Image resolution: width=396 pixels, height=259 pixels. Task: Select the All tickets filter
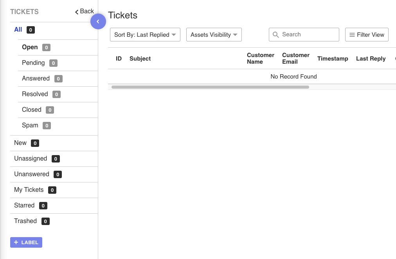pos(18,29)
